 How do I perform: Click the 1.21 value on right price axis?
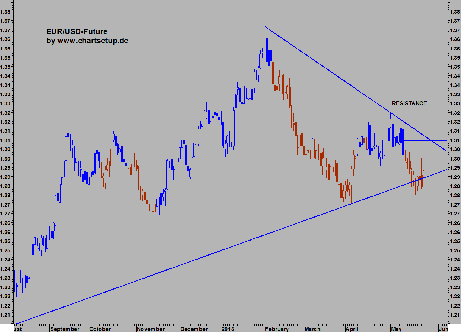455,315
